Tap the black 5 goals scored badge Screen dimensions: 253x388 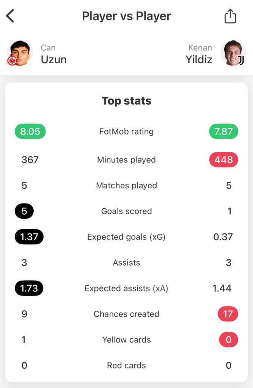[x=24, y=211]
